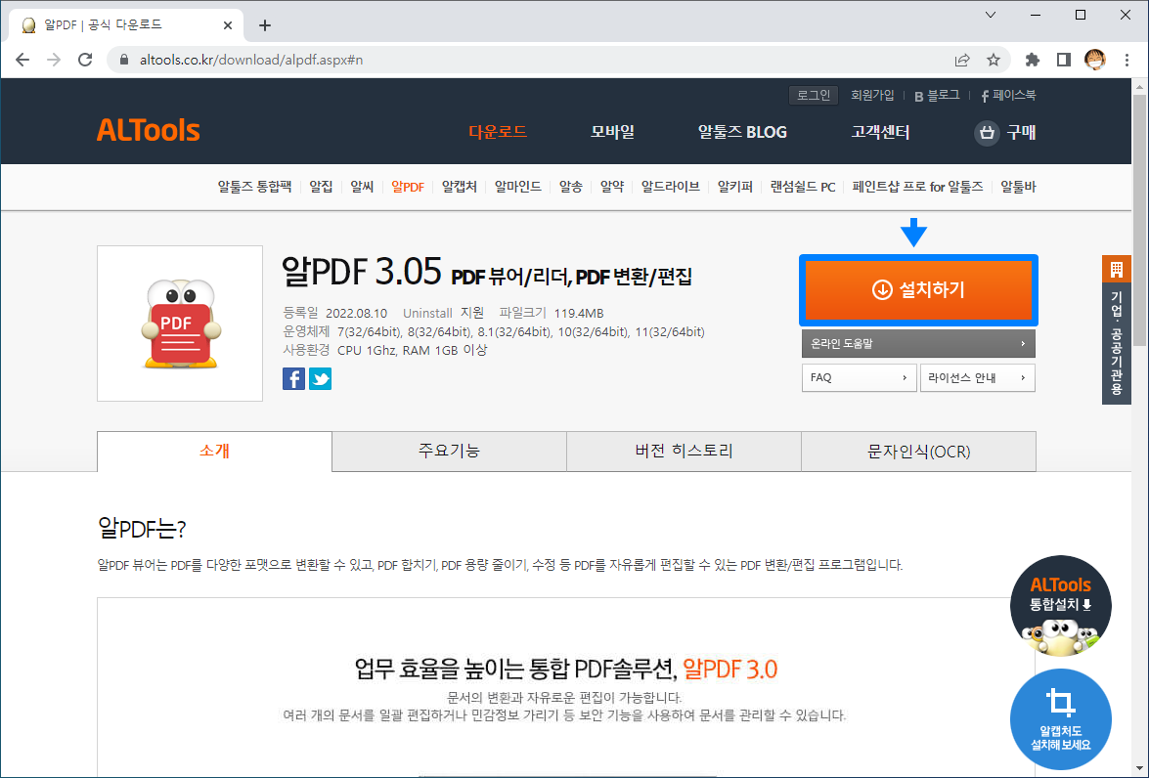Open the 페이스북 link in the header
This screenshot has width=1149, height=778.
1008,95
